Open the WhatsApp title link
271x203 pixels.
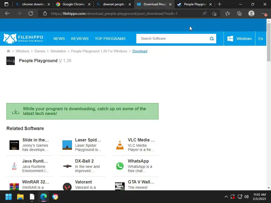(x=138, y=161)
